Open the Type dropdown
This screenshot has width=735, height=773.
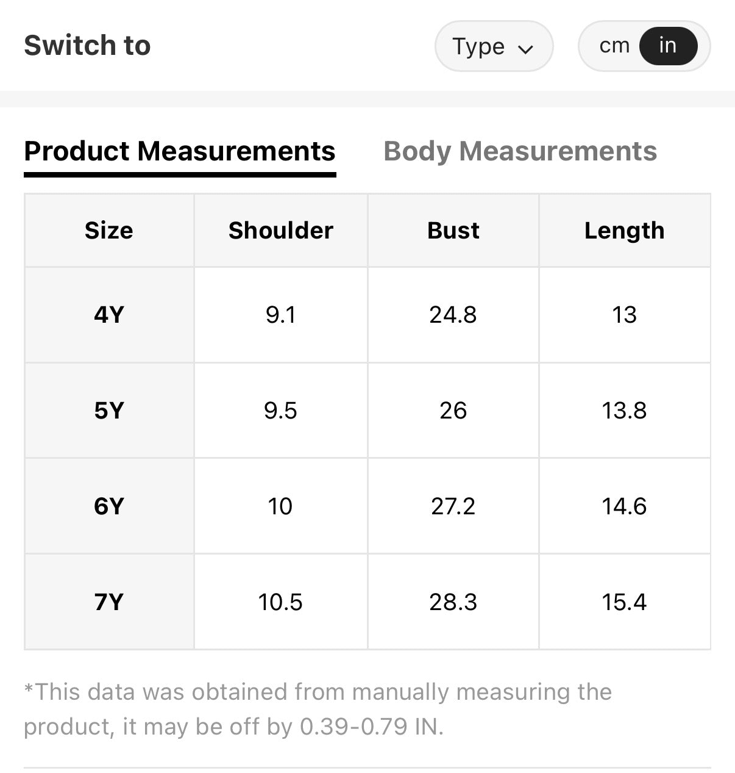point(493,46)
